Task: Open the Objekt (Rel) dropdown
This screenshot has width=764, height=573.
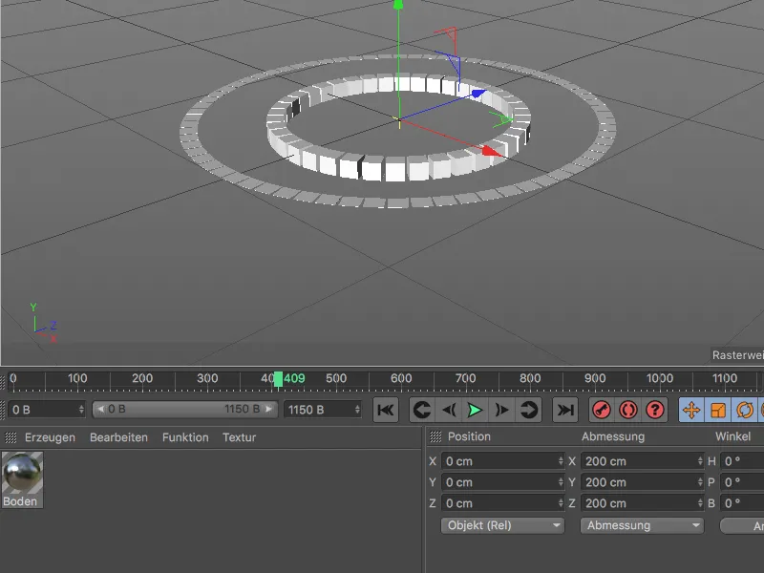Action: [502, 526]
